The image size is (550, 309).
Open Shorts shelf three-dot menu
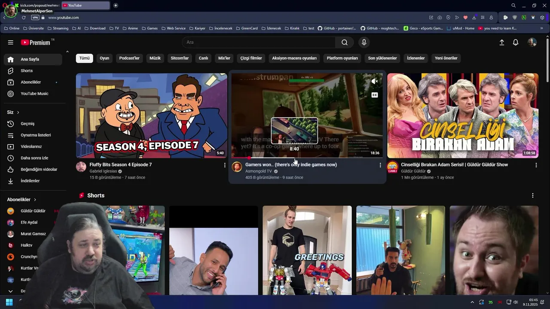pyautogui.click(x=533, y=195)
